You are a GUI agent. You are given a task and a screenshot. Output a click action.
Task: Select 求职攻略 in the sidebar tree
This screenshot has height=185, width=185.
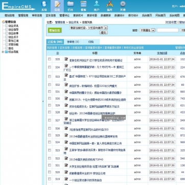pos(13,44)
